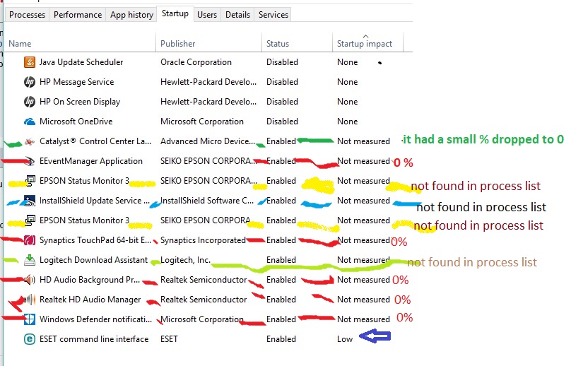Viewport: 583px width, 366px height.
Task: Select Catalyst Control Center entry
Action: 95,141
